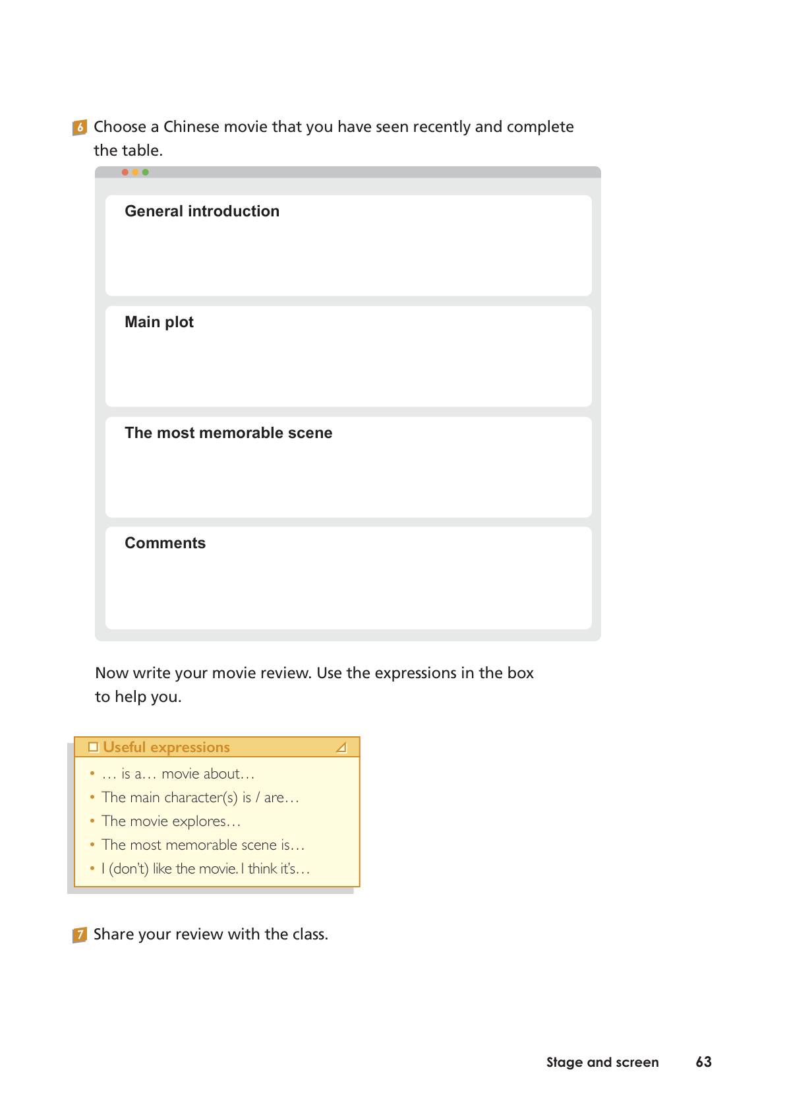The image size is (785, 1111).
Task: Click the yellow dot in window bar
Action: tap(135, 172)
